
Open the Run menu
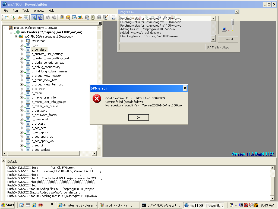[x=15, y=11]
